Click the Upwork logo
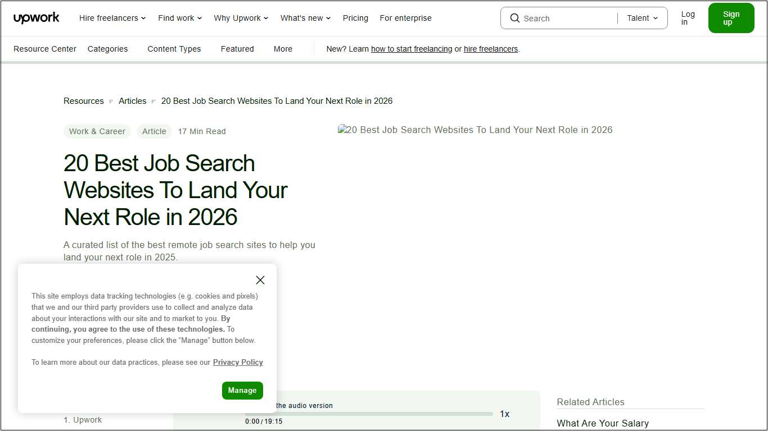 (x=36, y=17)
